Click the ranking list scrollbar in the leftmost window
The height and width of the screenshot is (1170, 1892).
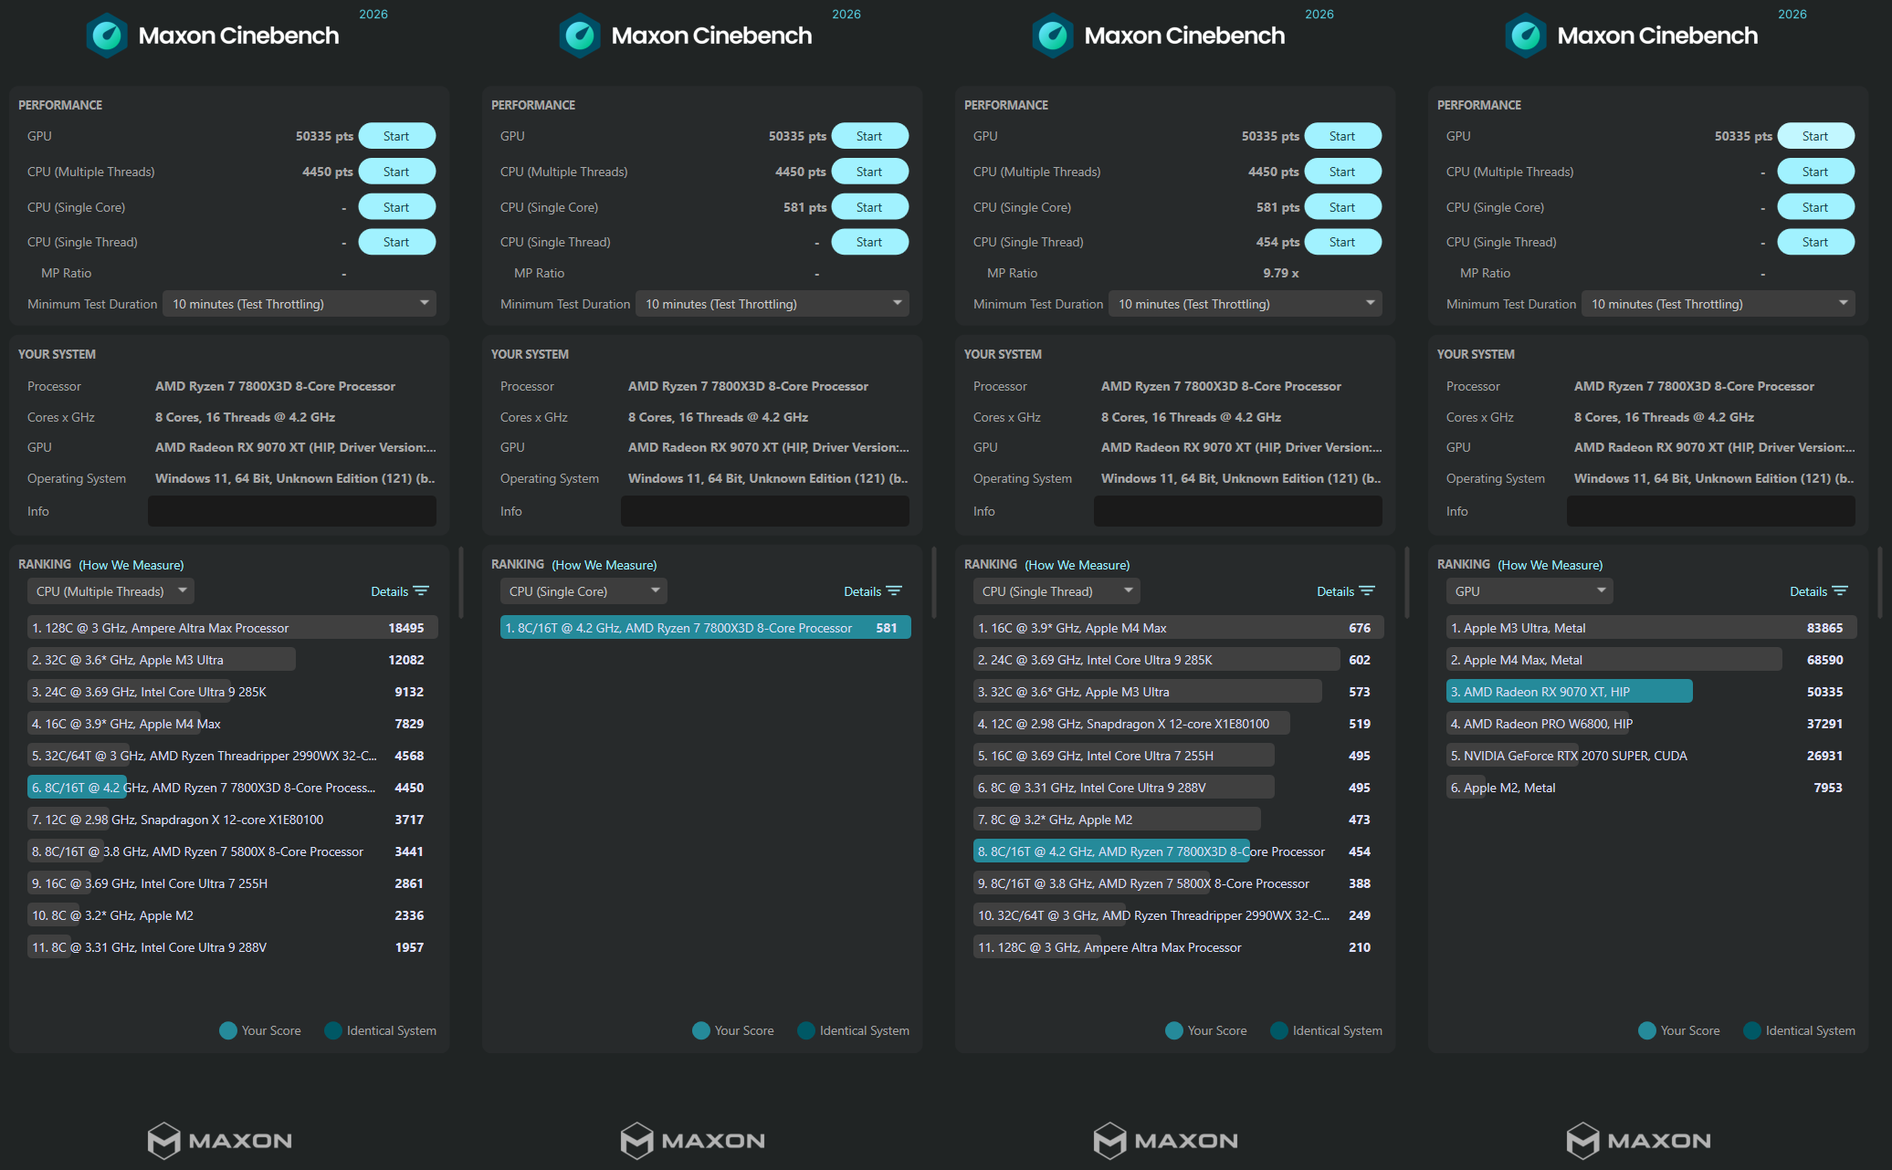[461, 582]
